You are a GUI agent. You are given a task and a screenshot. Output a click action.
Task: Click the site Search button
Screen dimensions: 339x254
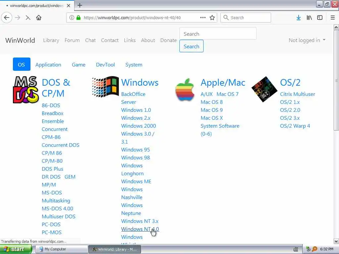point(191,46)
